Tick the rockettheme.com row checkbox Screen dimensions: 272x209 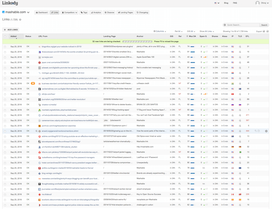pos(5,158)
